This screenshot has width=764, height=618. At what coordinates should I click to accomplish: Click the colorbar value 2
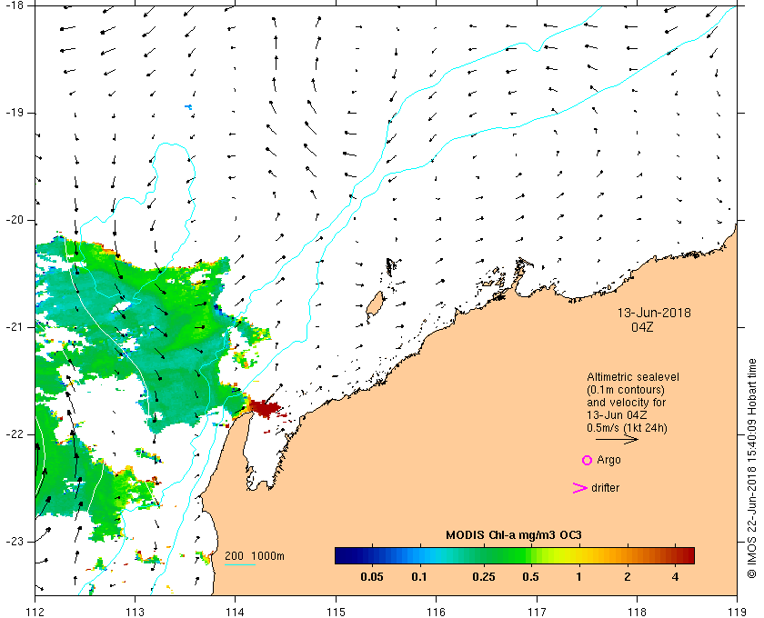(x=627, y=577)
